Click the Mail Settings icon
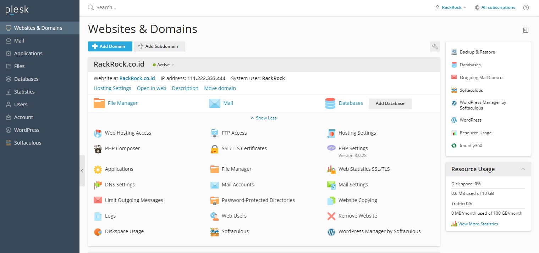This screenshot has width=539, height=253. (331, 185)
